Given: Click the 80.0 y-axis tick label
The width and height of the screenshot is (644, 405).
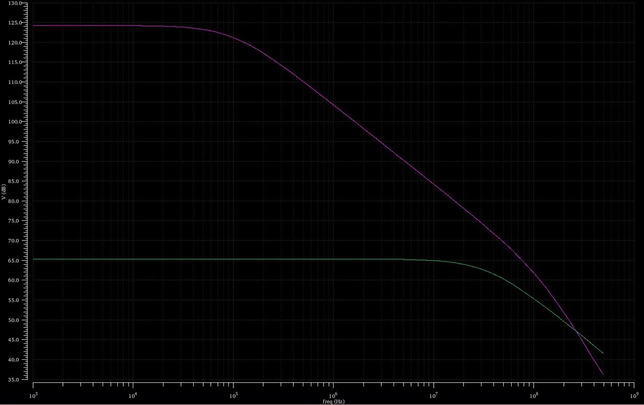Looking at the screenshot, I should tap(17, 202).
